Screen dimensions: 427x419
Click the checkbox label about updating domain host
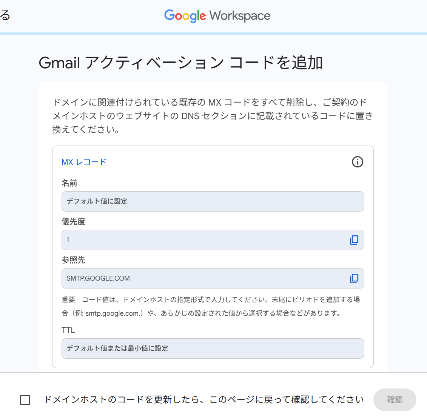(x=203, y=400)
